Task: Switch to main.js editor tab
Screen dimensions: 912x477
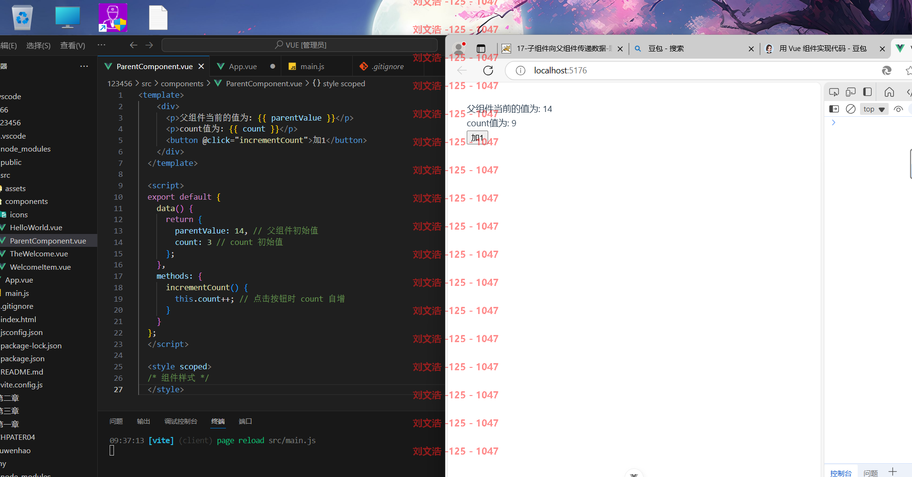Action: [x=312, y=66]
